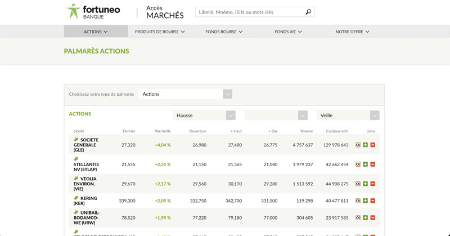Screen dimensions: 450x236
Task: Open order book icon for Stellantis NV
Action: [x=358, y=164]
